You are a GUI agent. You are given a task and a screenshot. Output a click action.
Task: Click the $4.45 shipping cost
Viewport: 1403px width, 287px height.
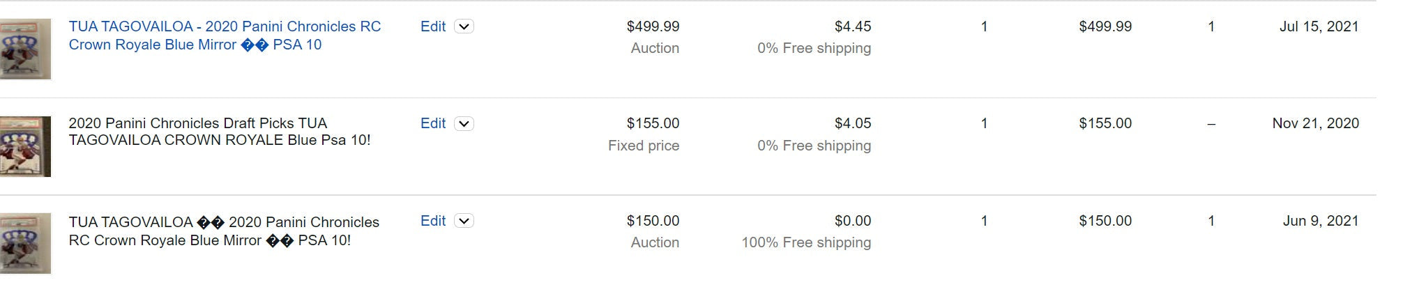click(x=852, y=26)
